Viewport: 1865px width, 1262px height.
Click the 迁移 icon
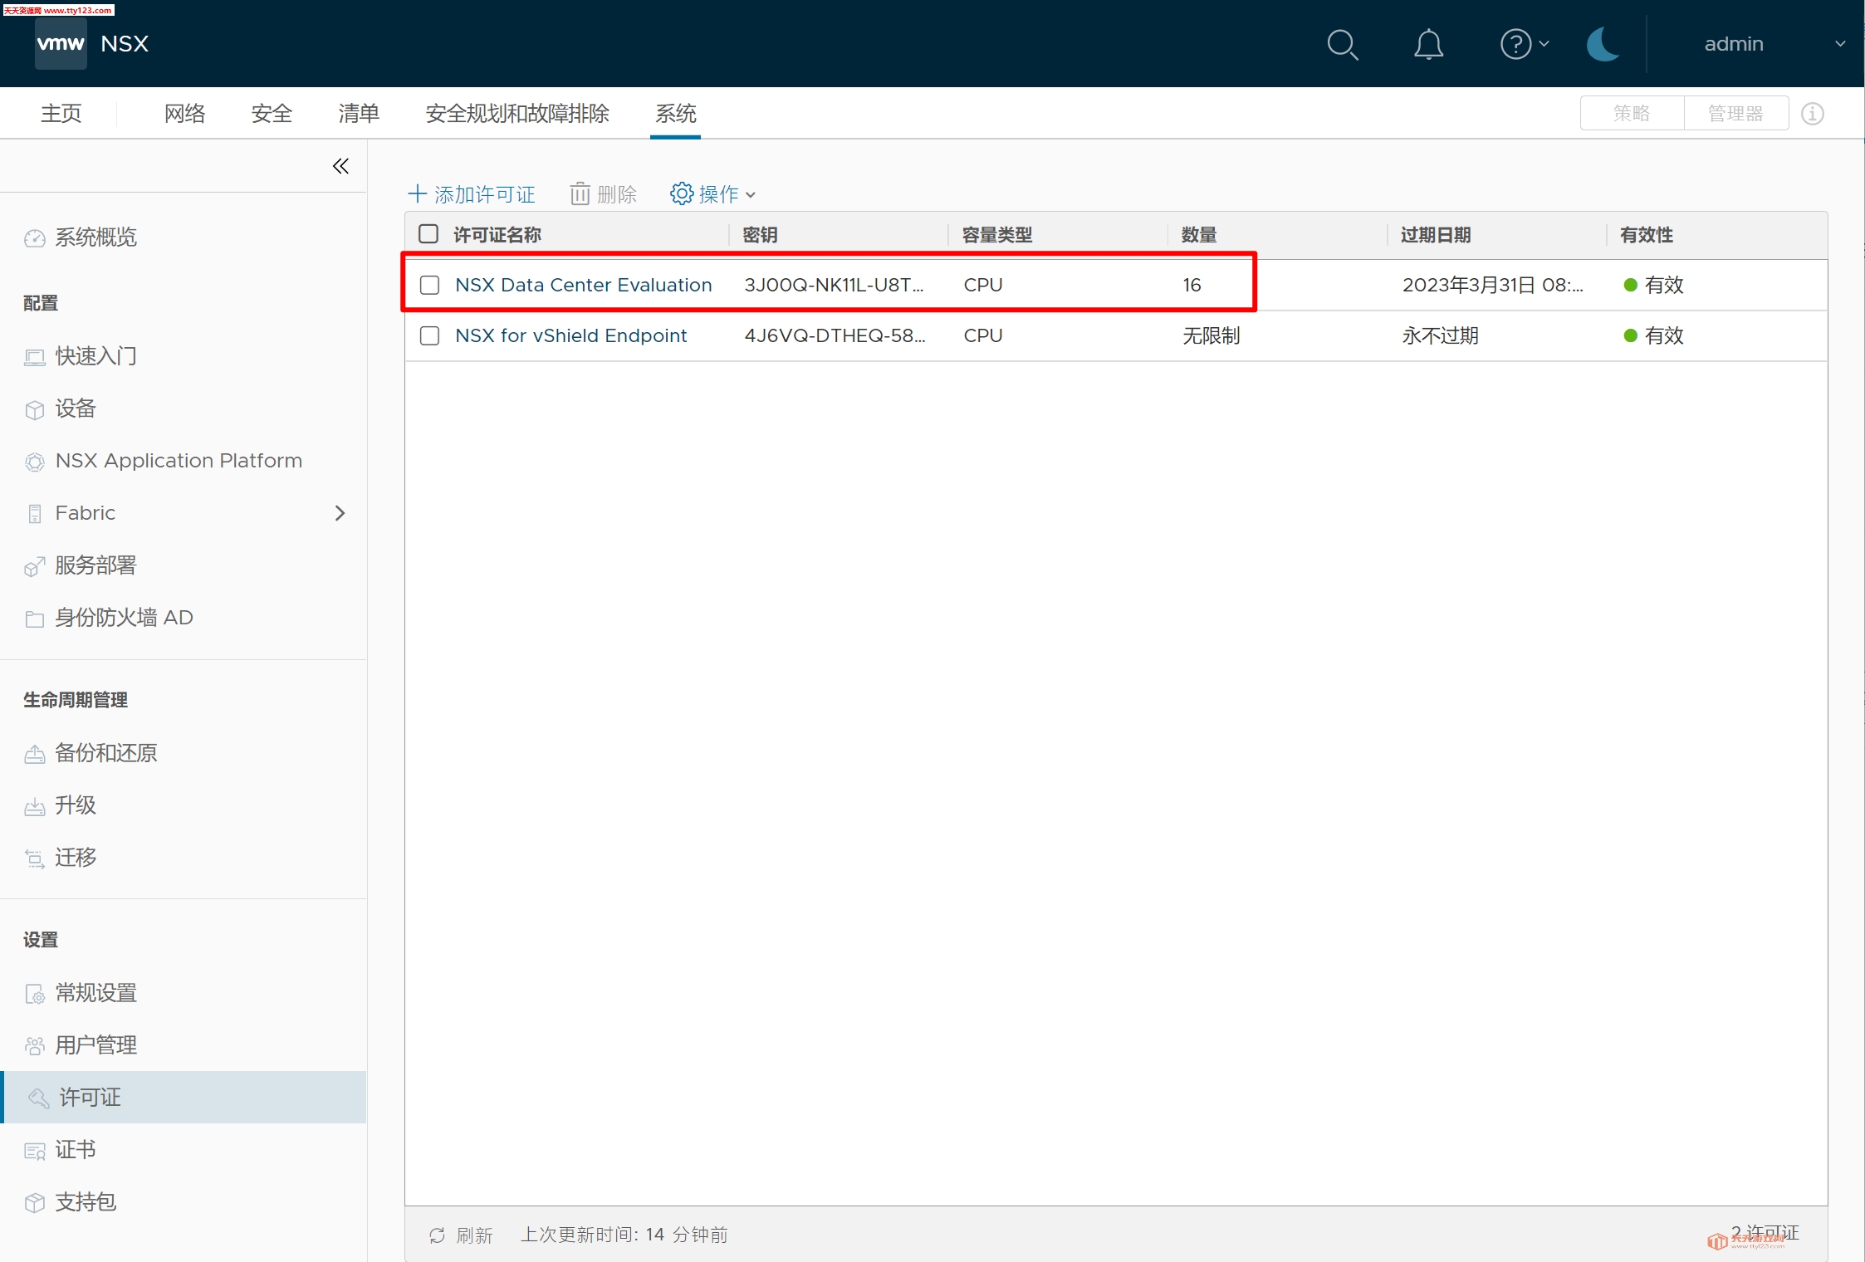click(x=35, y=858)
